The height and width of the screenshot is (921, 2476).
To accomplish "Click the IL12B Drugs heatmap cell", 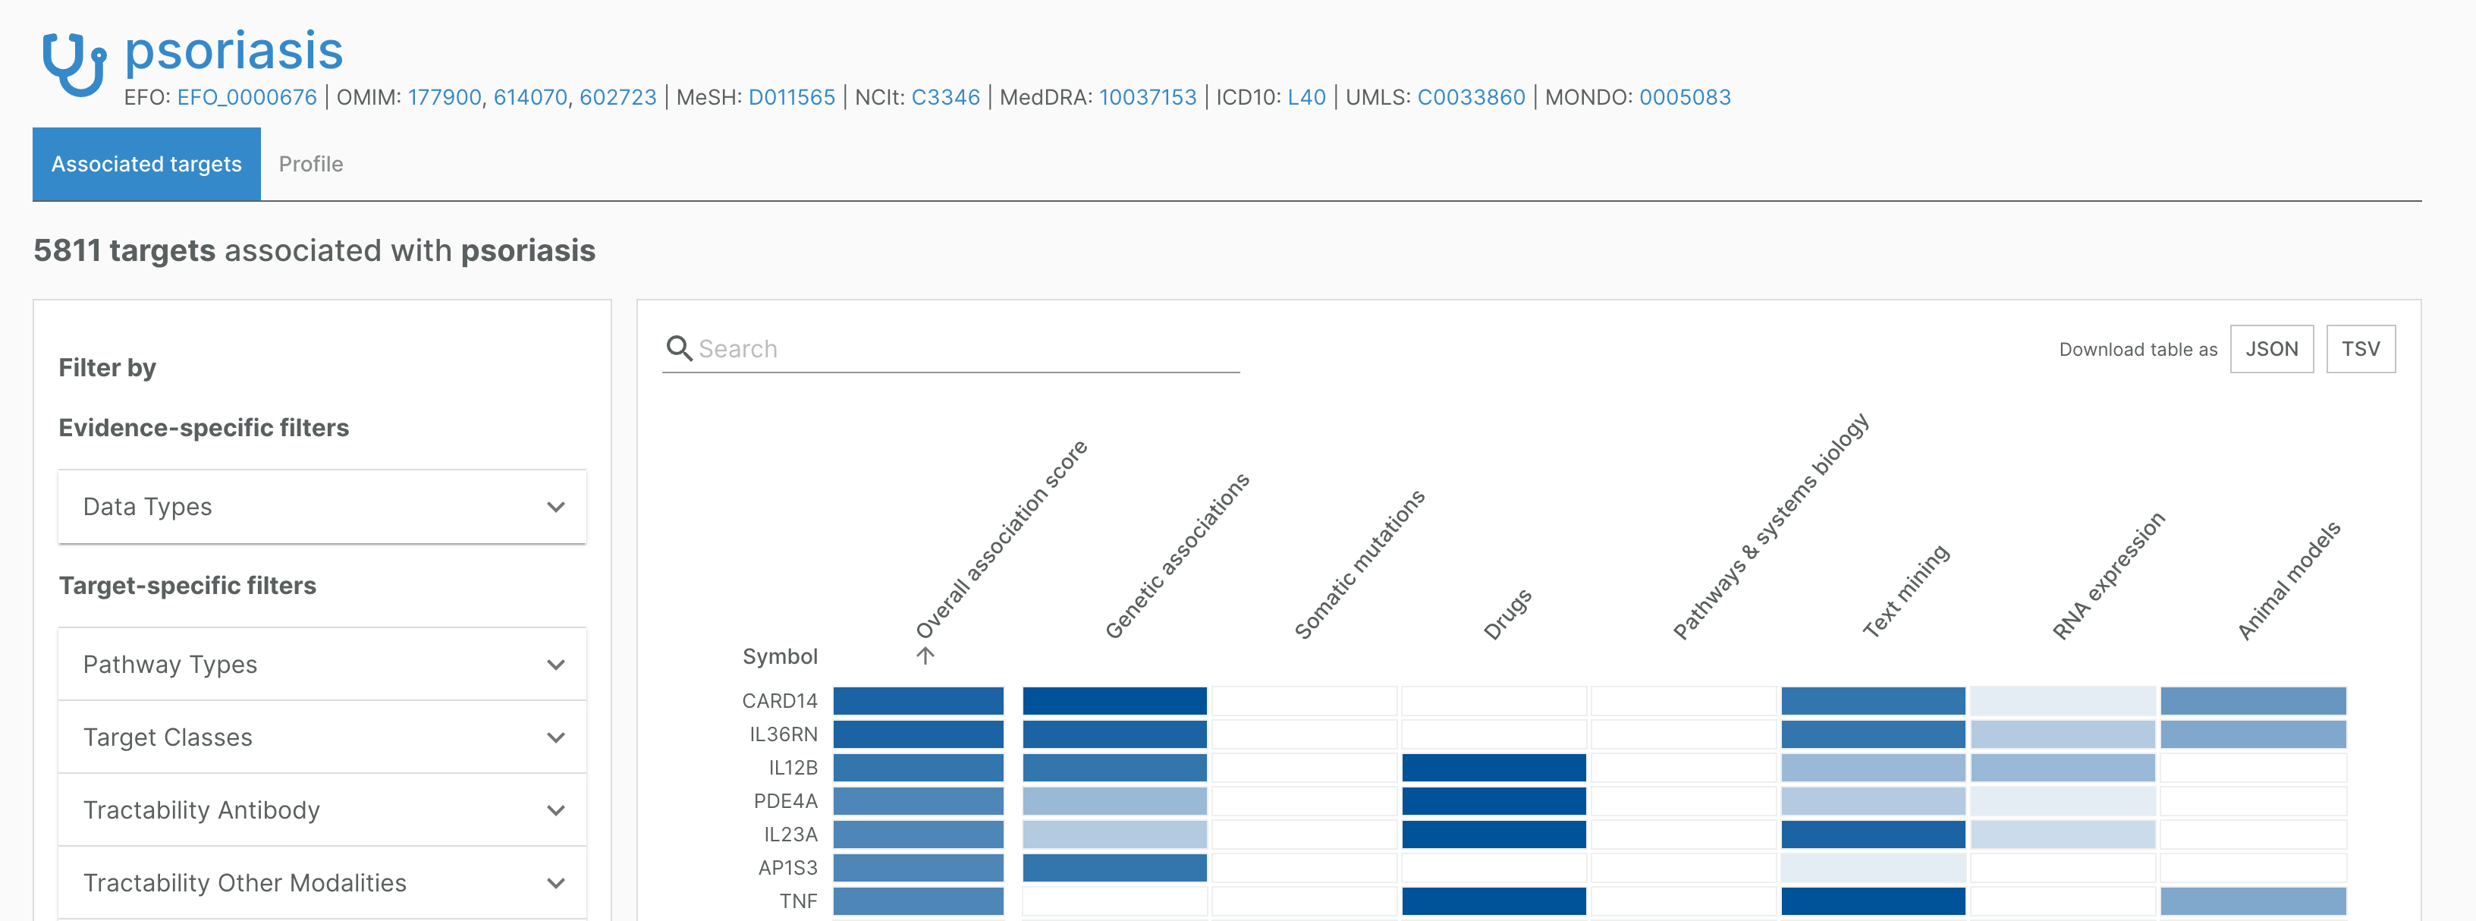I will tap(1493, 767).
